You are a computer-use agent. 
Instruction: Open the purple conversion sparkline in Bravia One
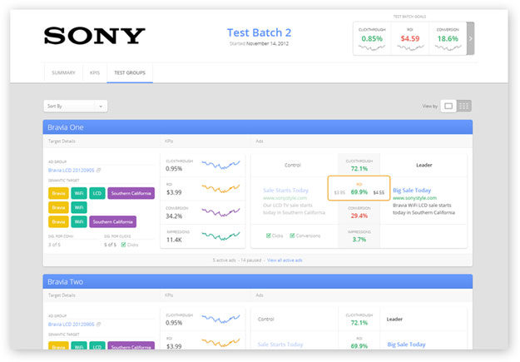tap(220, 212)
